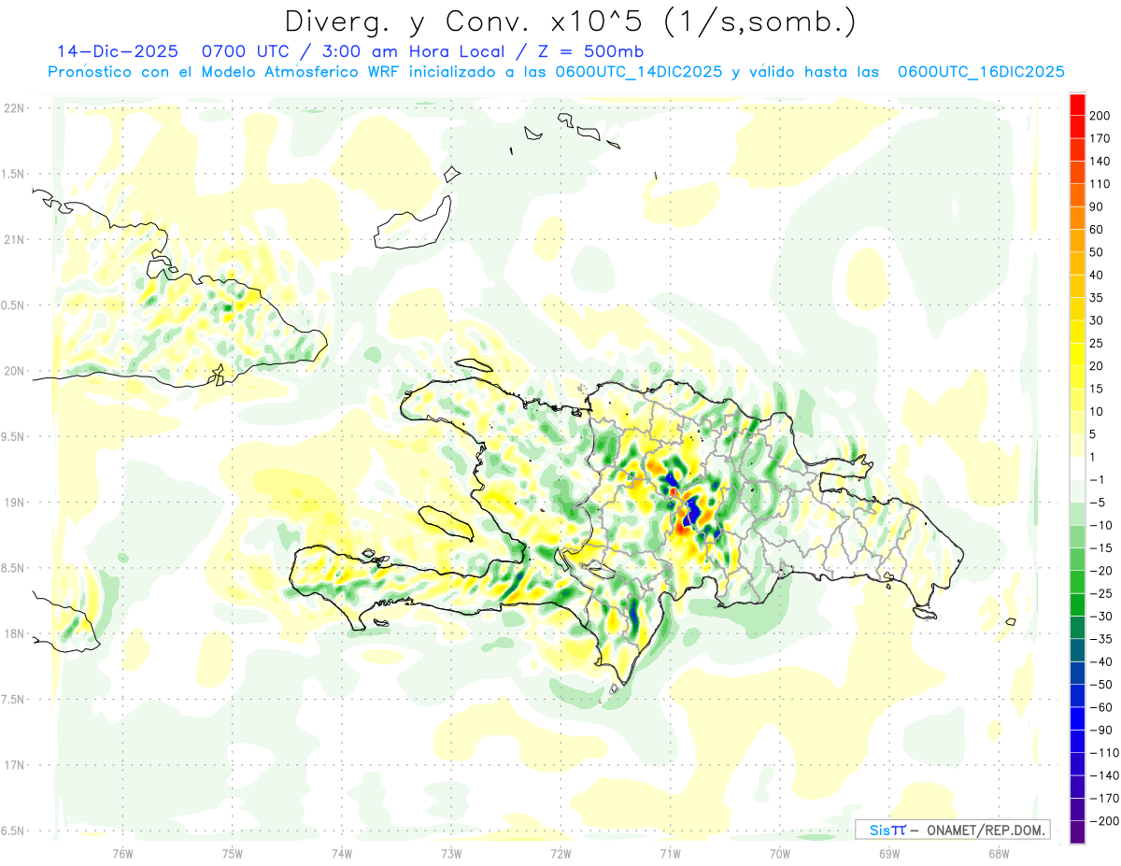Click the '140' value on the color scale
The width and height of the screenshot is (1121, 866).
[x=1100, y=162]
